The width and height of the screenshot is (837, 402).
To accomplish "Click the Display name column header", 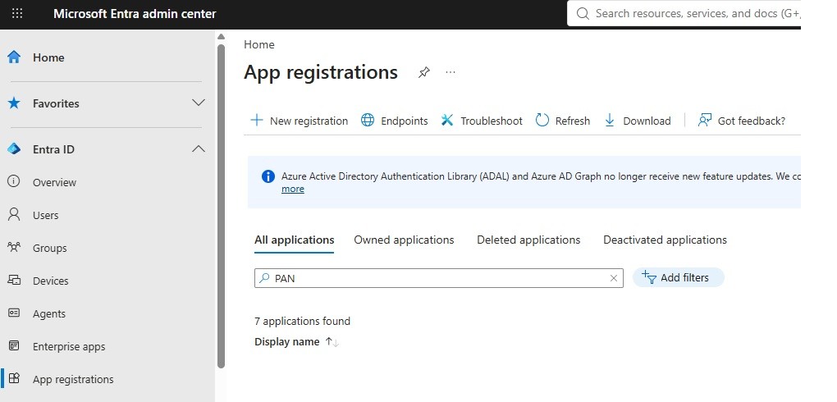I will pyautogui.click(x=286, y=342).
